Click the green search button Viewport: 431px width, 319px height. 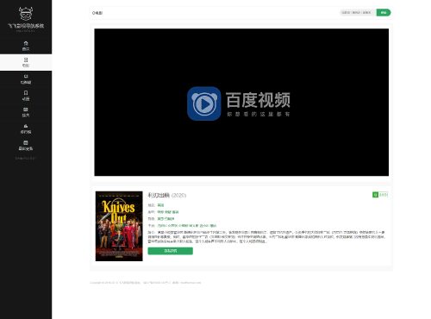coord(384,13)
